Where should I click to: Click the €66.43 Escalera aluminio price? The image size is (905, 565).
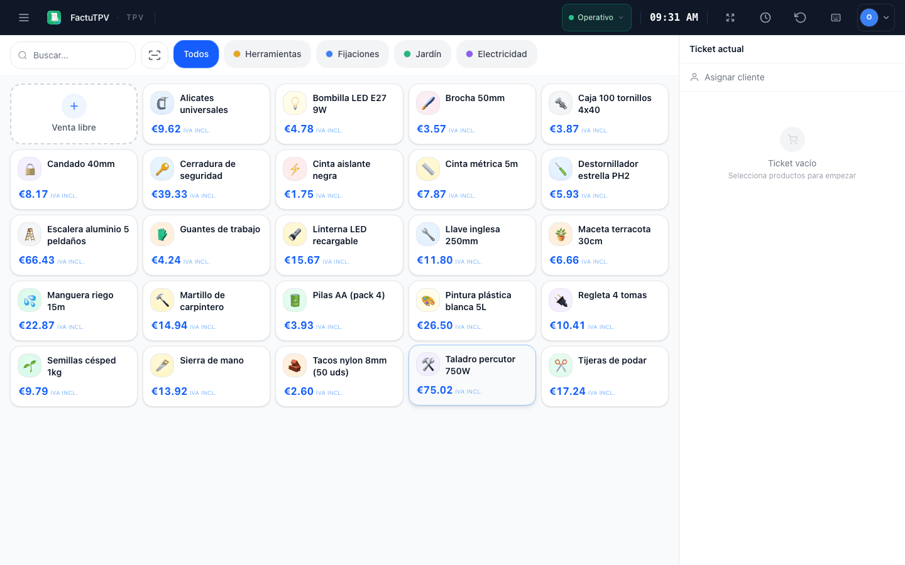pos(36,260)
